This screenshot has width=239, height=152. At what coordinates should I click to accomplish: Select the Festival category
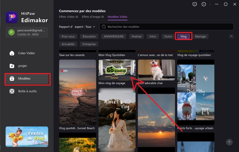(137, 37)
